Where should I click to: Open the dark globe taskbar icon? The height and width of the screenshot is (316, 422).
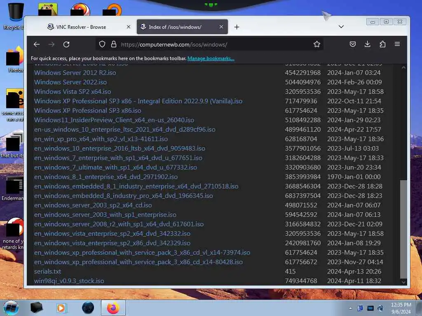pyautogui.click(x=88, y=308)
